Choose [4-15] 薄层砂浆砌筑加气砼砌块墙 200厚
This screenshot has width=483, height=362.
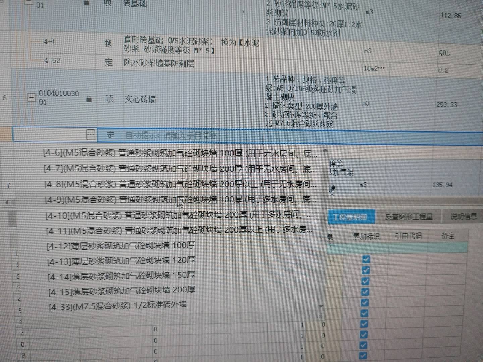(x=122, y=291)
